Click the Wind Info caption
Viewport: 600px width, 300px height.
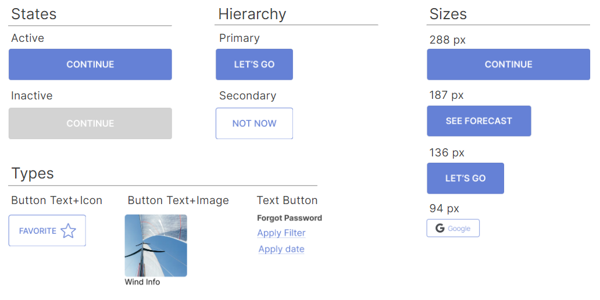coord(142,282)
